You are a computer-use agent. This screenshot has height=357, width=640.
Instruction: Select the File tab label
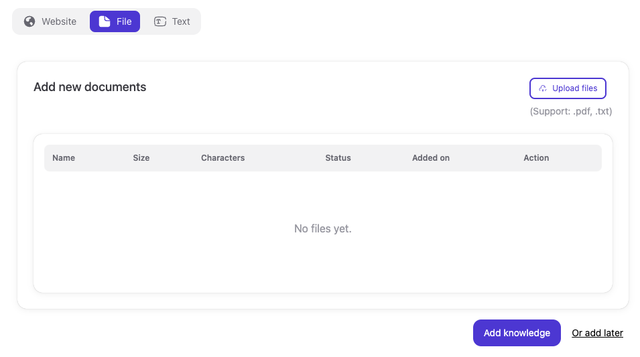[123, 21]
